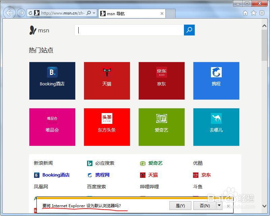Image resolution: width=270 pixels, height=216 pixels.
Task: Click the Ctrip dolphin icon beside 携程网
Action: [x=90, y=175]
